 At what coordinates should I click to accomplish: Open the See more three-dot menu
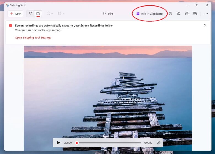206,14
